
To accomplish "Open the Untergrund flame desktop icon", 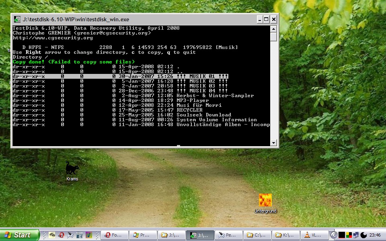I will (265, 203).
